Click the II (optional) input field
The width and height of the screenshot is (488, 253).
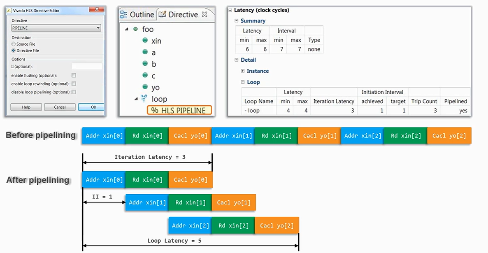(86, 66)
